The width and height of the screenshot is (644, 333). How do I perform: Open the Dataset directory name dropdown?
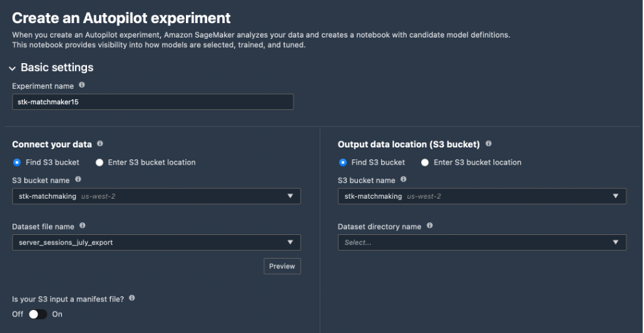coord(616,243)
